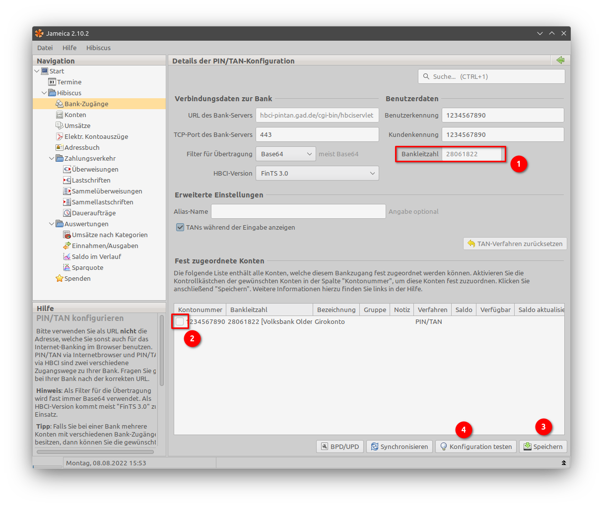
Task: Click the Alias-Name input field
Action: click(x=298, y=211)
